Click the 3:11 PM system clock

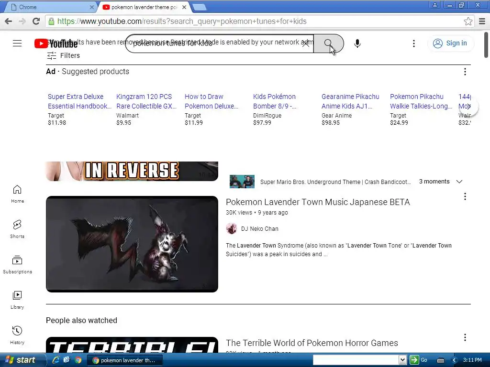click(x=472, y=360)
